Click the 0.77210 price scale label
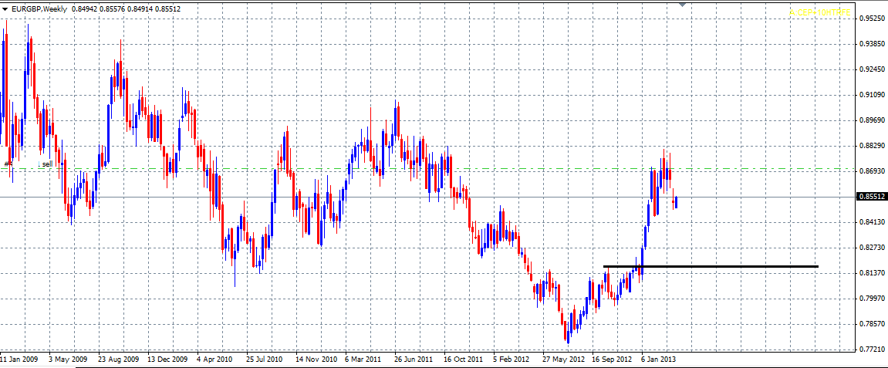This screenshot has width=888, height=368. pyautogui.click(x=872, y=349)
